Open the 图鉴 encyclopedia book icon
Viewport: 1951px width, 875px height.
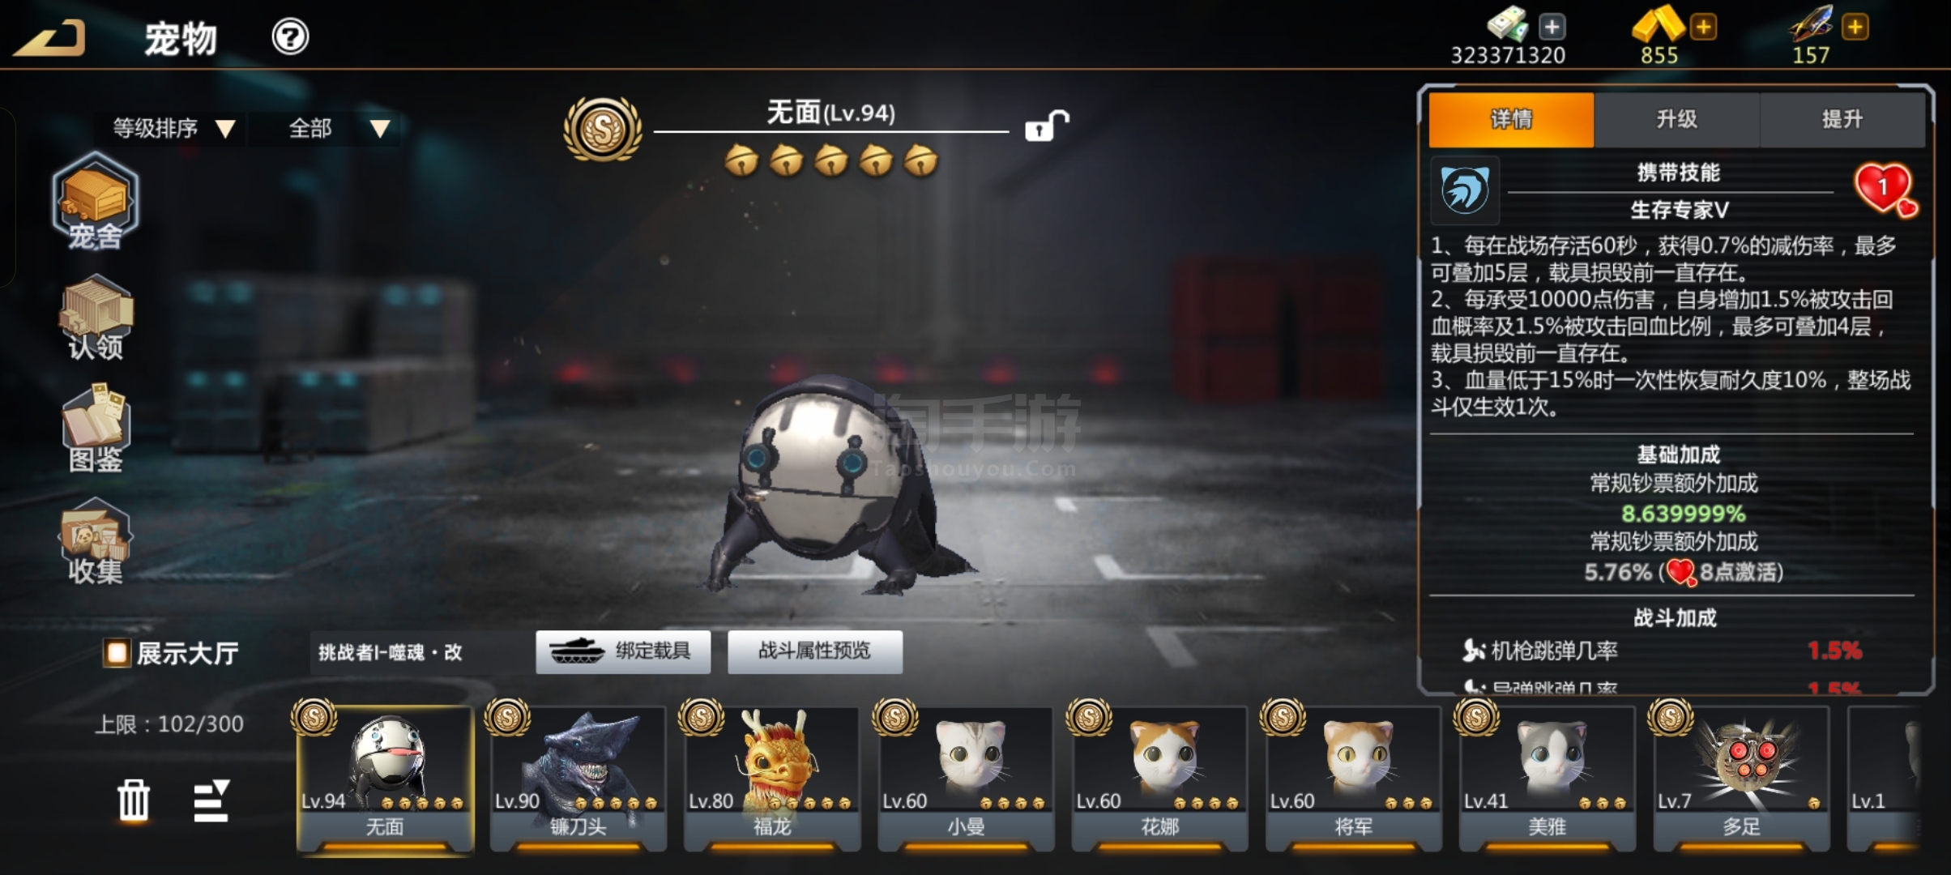tap(96, 428)
